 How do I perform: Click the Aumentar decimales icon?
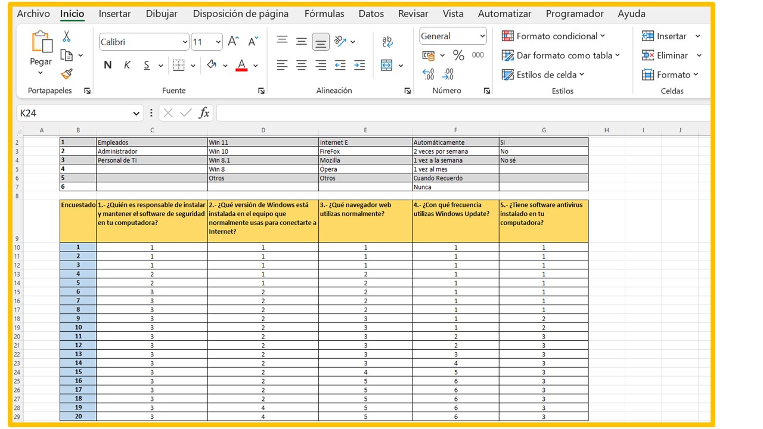point(427,74)
